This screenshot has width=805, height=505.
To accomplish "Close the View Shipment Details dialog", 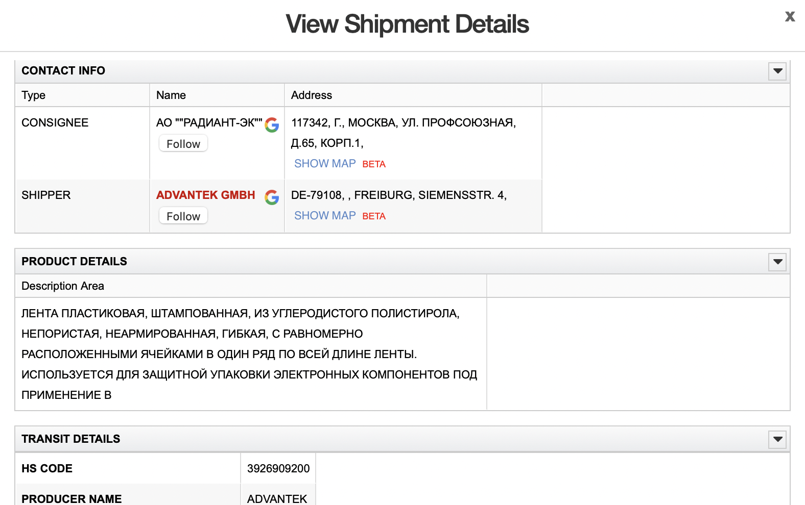I will pos(790,17).
